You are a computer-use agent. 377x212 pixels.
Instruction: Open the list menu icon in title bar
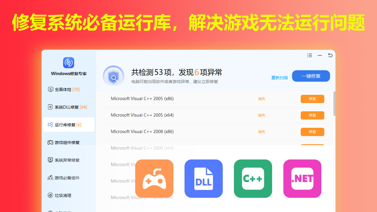point(310,55)
